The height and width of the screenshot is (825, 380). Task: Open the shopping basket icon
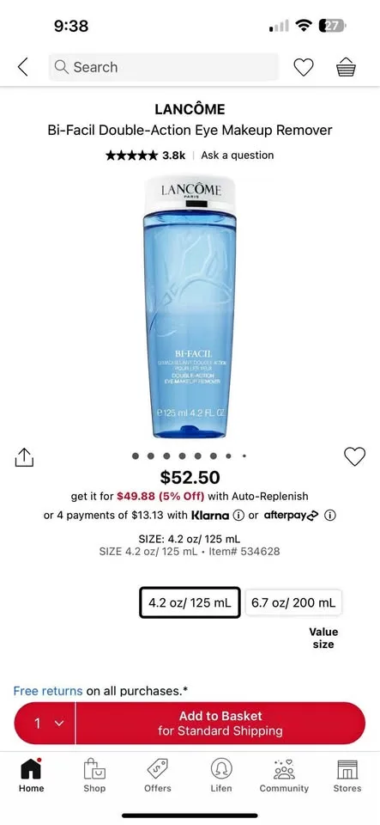coord(346,67)
